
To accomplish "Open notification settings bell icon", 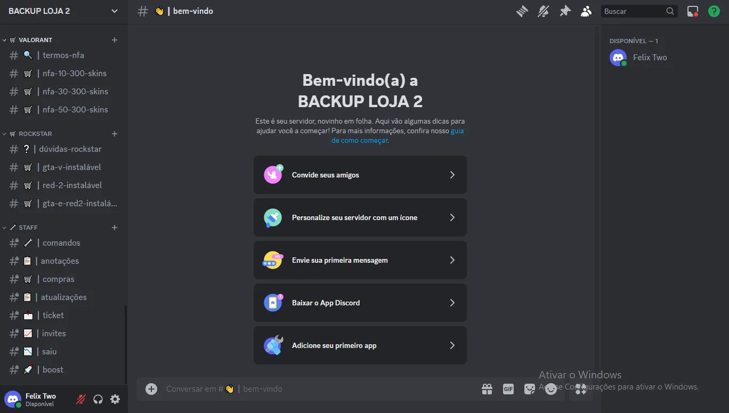I will tap(544, 11).
